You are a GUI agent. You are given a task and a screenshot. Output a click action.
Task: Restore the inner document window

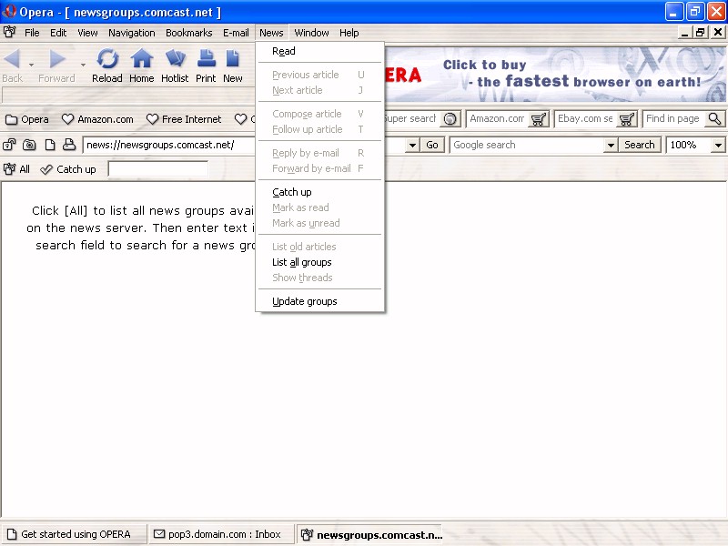[x=700, y=33]
